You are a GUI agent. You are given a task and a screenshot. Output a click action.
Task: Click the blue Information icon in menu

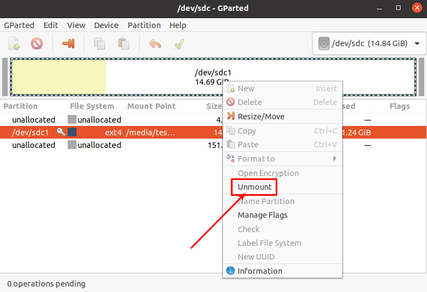231,271
